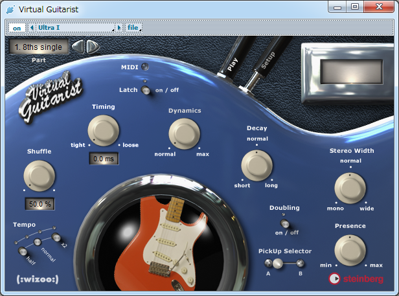
Task: Click the Presence 'min' label
Action: point(326,265)
